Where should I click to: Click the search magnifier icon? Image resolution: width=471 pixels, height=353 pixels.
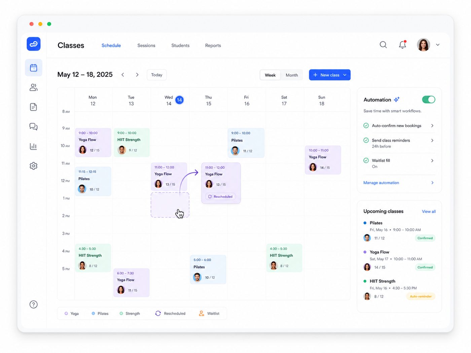point(383,45)
